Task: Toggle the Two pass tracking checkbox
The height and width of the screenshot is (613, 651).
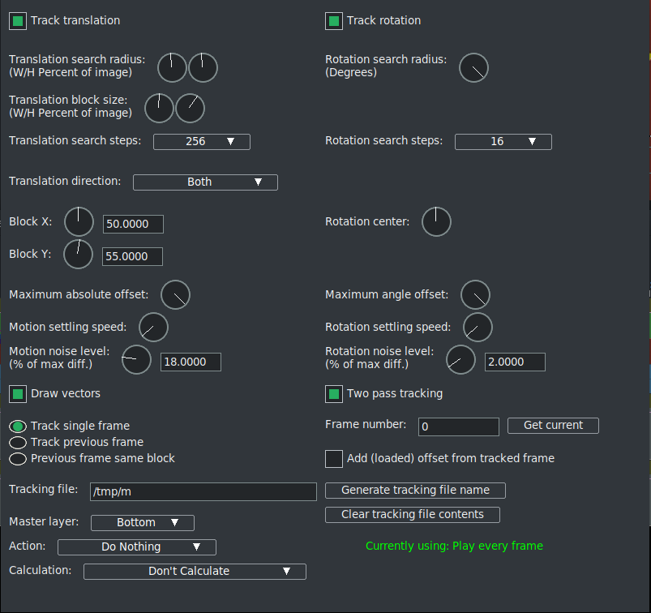Action: pyautogui.click(x=334, y=394)
